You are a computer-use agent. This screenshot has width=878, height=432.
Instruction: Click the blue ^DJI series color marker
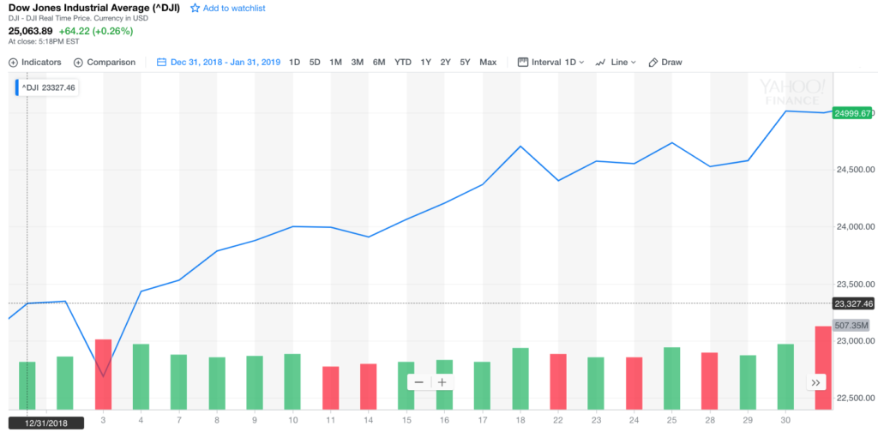pos(17,87)
